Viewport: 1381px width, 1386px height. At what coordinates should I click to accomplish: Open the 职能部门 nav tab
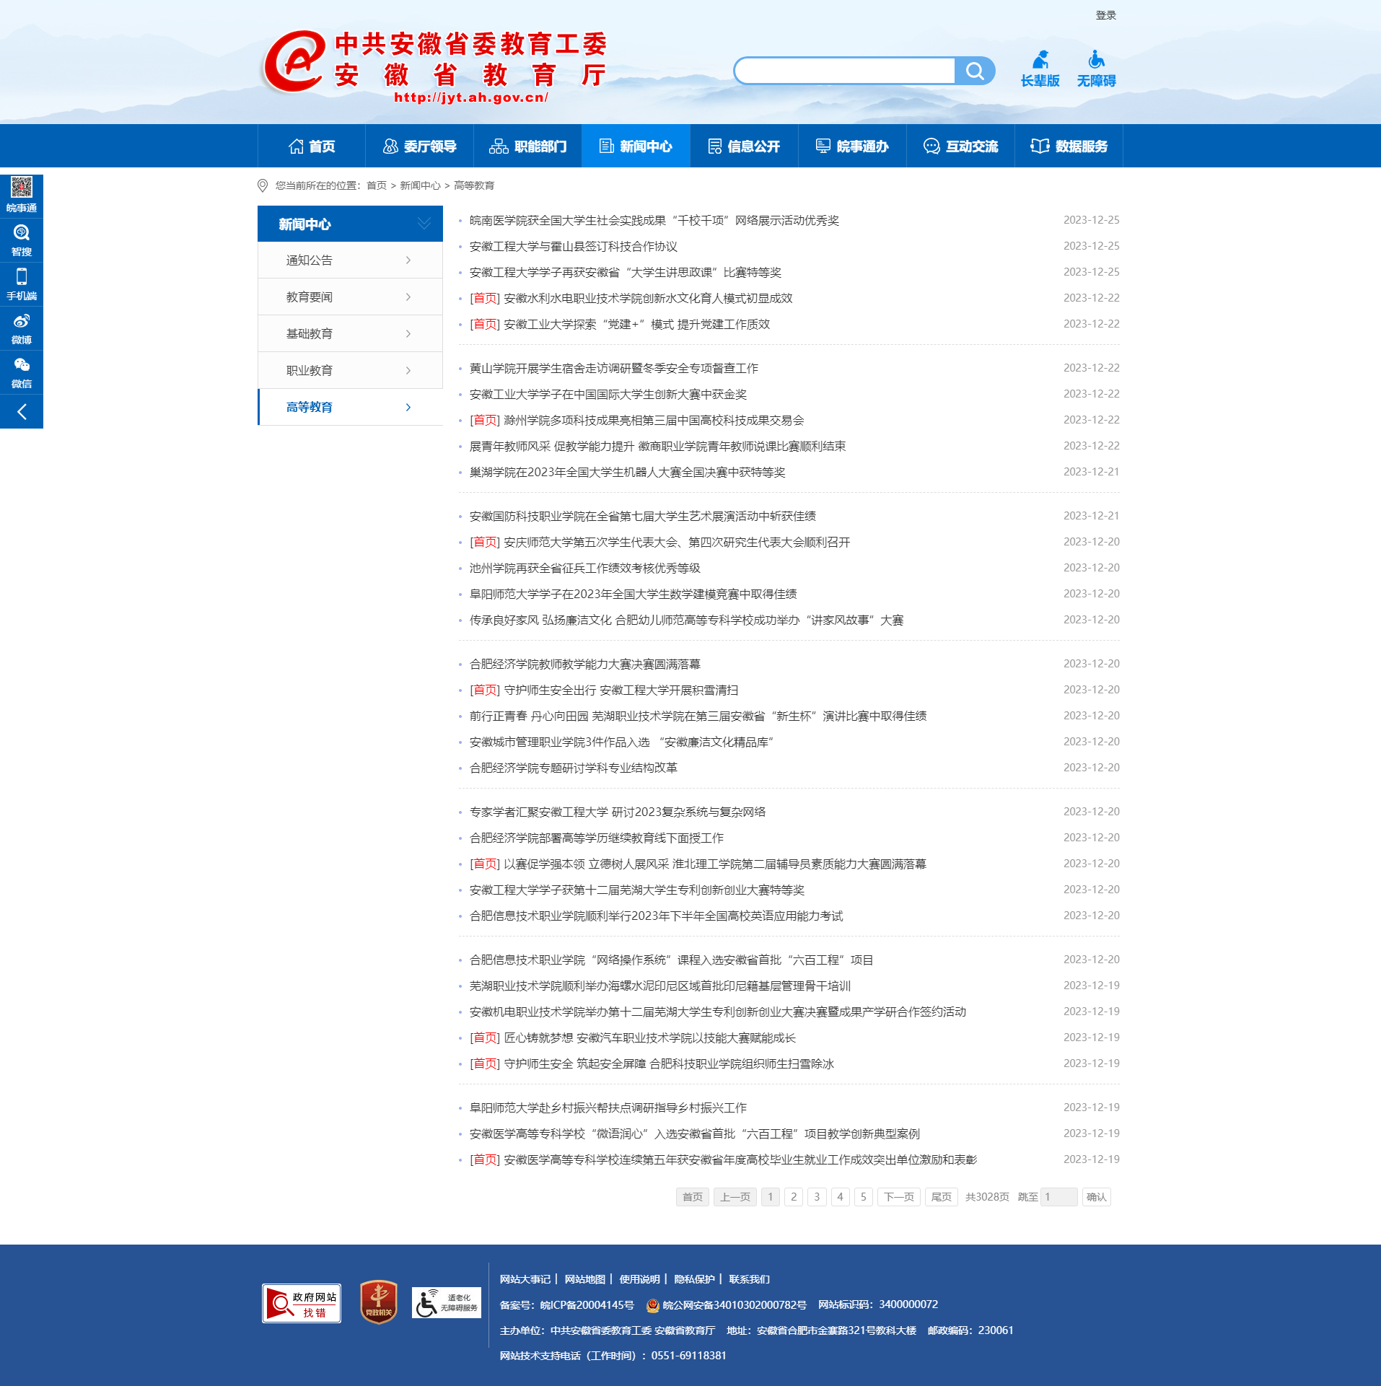click(528, 146)
